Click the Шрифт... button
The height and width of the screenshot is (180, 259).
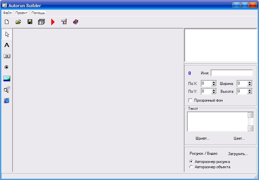[x=202, y=138]
